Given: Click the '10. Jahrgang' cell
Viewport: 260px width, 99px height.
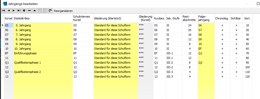Looking at the screenshot, I should (43, 49).
